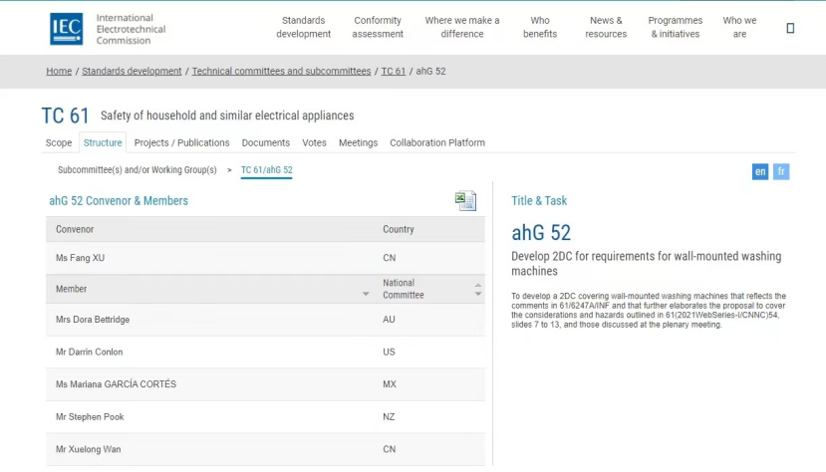This screenshot has height=472, width=826.
Task: Click Subcommittee(s) and/or Working Group(s) link
Action: point(137,170)
